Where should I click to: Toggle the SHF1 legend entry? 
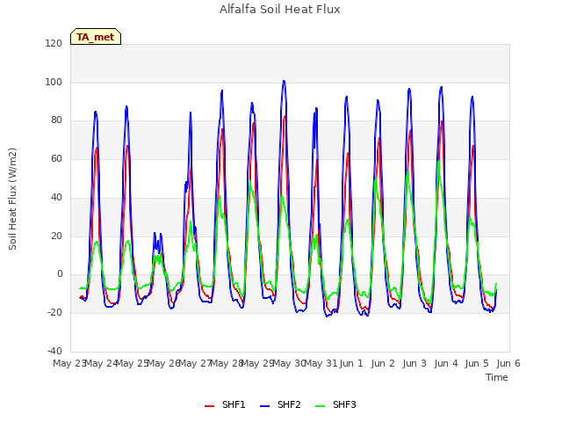click(x=225, y=404)
